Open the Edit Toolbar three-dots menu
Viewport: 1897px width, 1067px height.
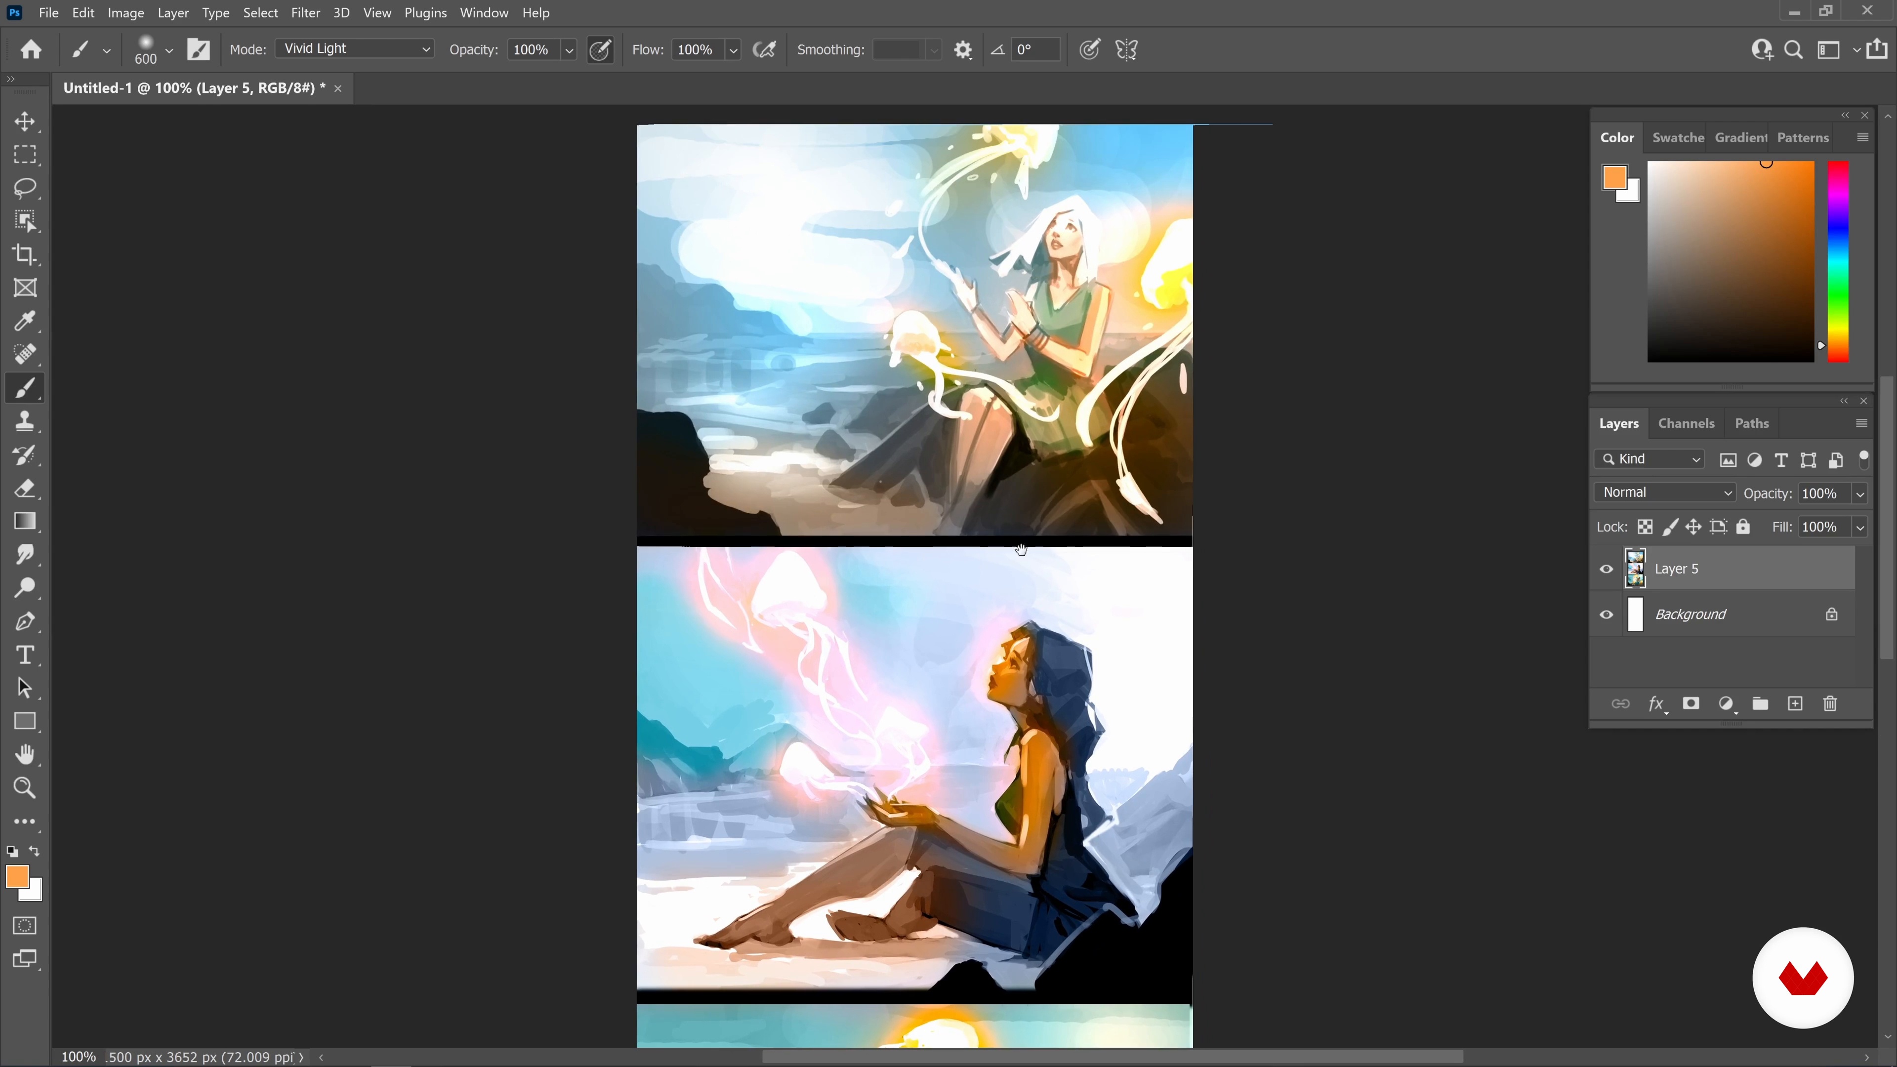tap(25, 821)
